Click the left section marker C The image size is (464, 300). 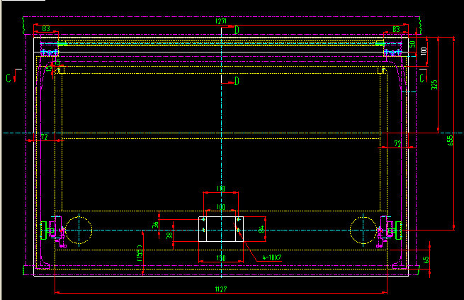coord(9,77)
